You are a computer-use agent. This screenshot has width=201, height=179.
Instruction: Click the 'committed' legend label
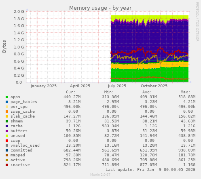point(21,150)
